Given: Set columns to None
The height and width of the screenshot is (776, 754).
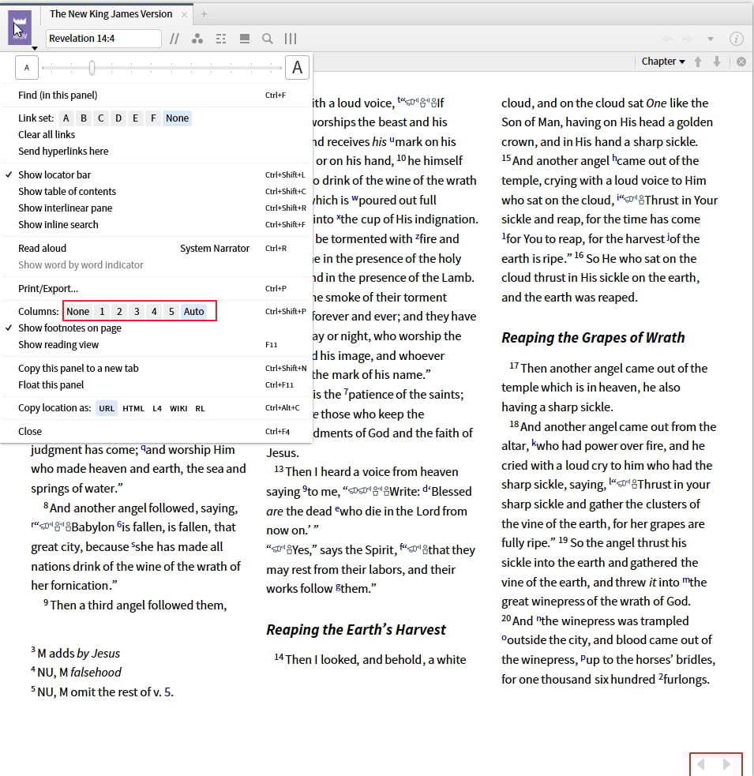Looking at the screenshot, I should [78, 311].
